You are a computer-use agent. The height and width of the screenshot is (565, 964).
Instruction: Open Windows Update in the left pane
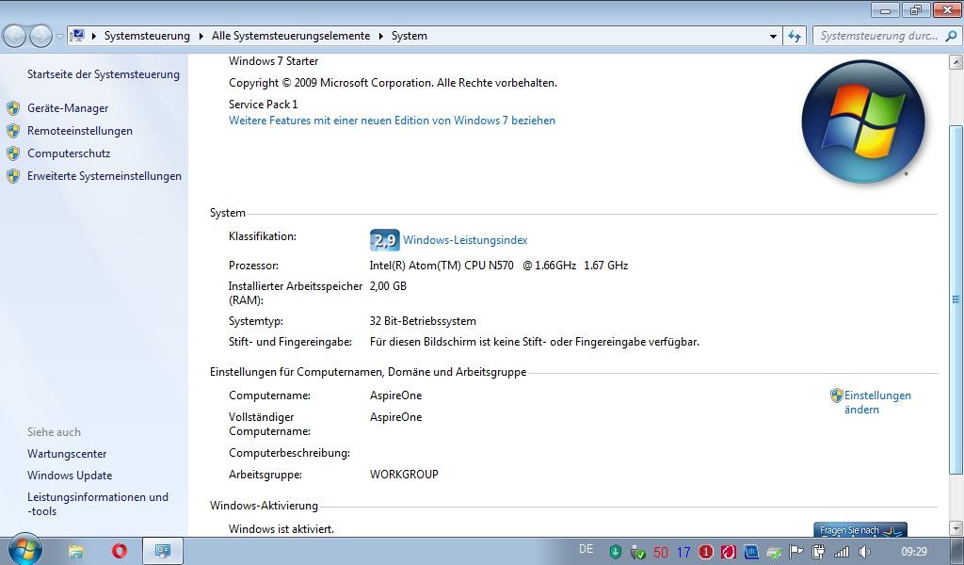[70, 476]
